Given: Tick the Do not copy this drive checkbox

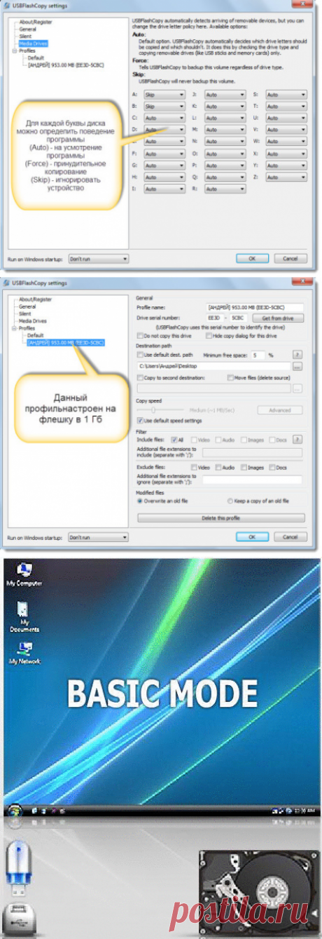Looking at the screenshot, I should pyautogui.click(x=141, y=337).
